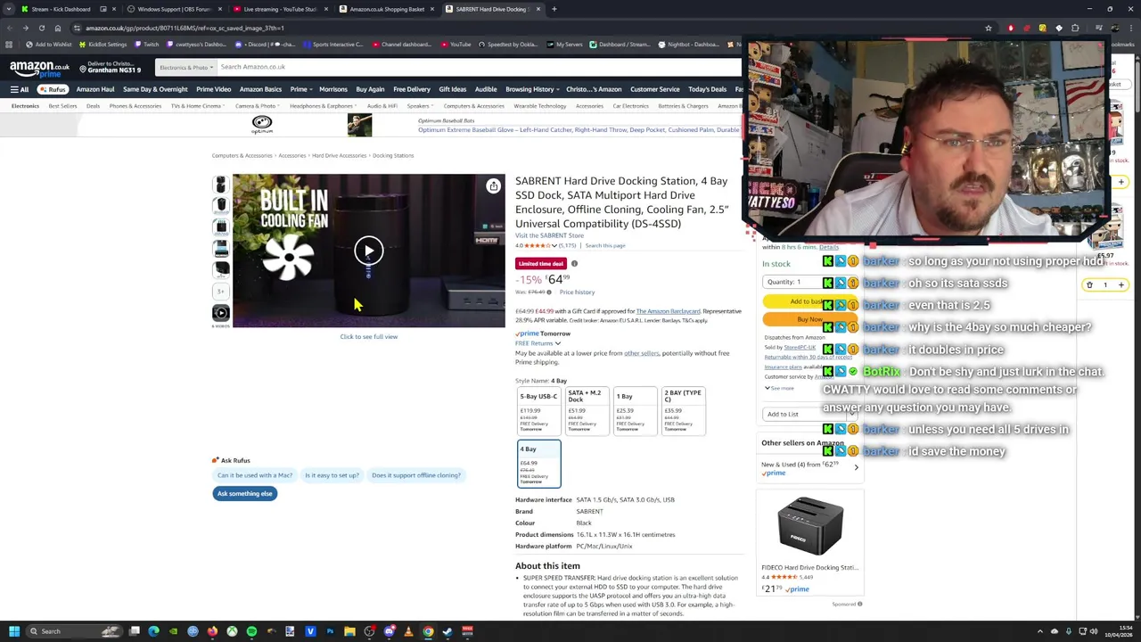Click the Buy Now button
Image resolution: width=1141 pixels, height=642 pixels.
[x=809, y=319]
